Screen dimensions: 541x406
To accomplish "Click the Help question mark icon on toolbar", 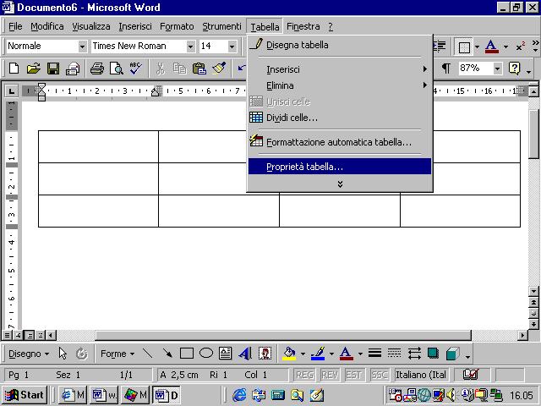I will point(514,69).
